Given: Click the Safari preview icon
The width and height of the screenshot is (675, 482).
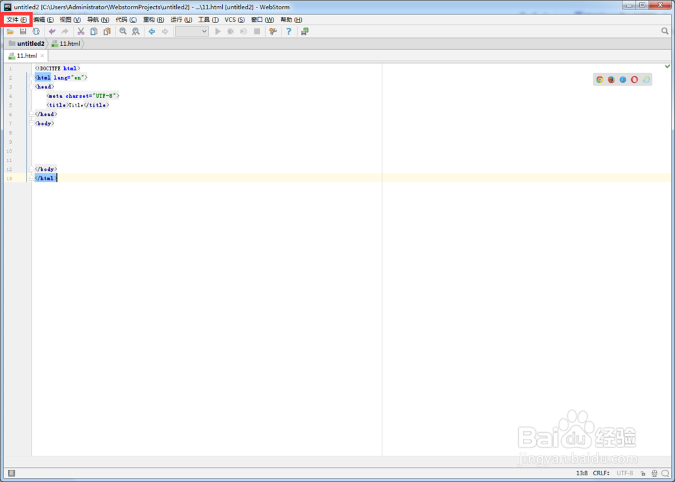Looking at the screenshot, I should click(x=622, y=79).
